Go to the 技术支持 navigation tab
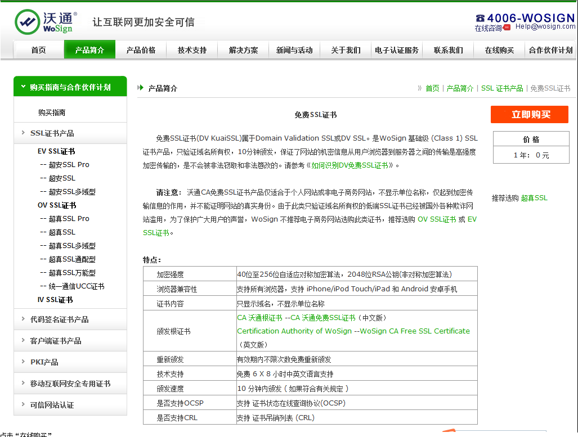 192,49
